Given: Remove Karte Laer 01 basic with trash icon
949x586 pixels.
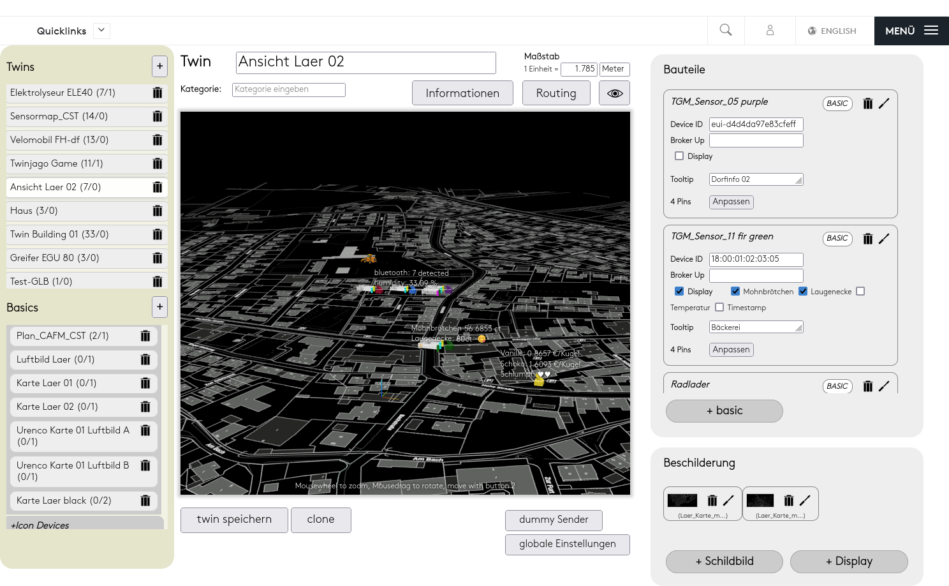Looking at the screenshot, I should point(145,384).
